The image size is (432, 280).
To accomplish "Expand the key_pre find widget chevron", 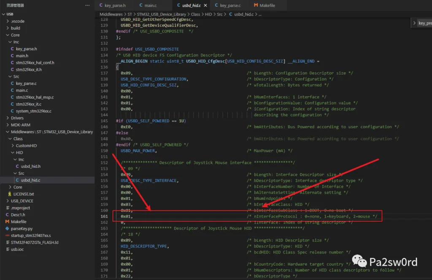I will (x=414, y=23).
